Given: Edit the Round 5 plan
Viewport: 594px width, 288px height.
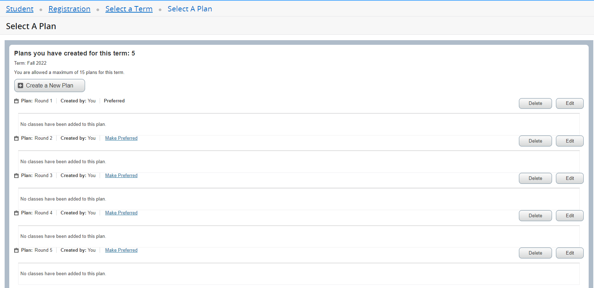Looking at the screenshot, I should click(570, 253).
